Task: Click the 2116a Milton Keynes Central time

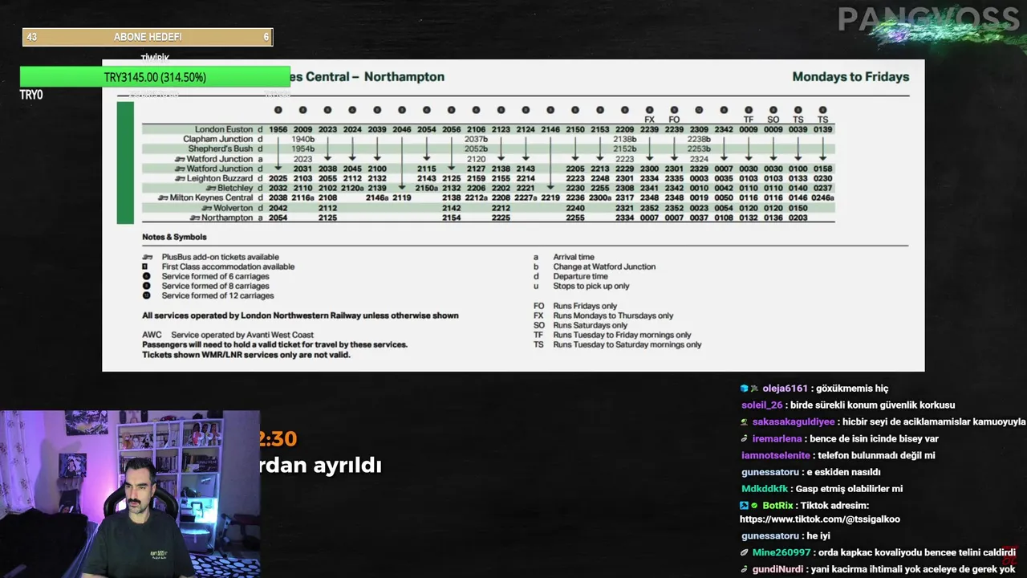Action: [x=303, y=197]
